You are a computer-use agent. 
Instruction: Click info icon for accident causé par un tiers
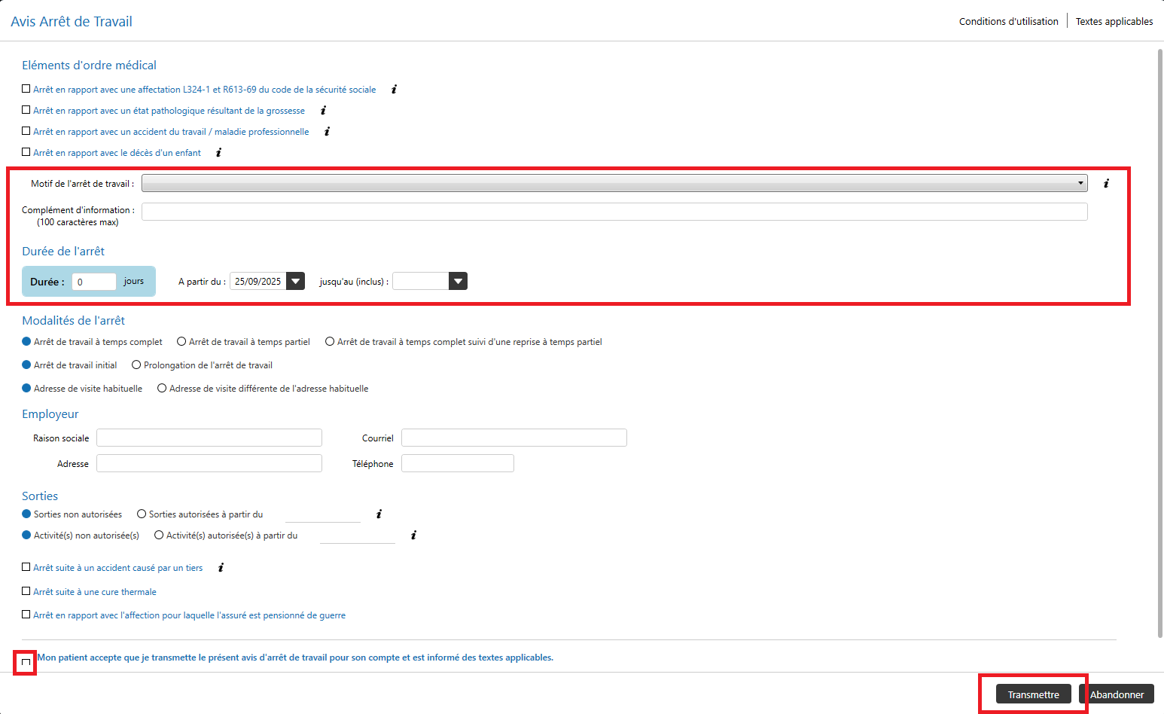click(x=221, y=568)
